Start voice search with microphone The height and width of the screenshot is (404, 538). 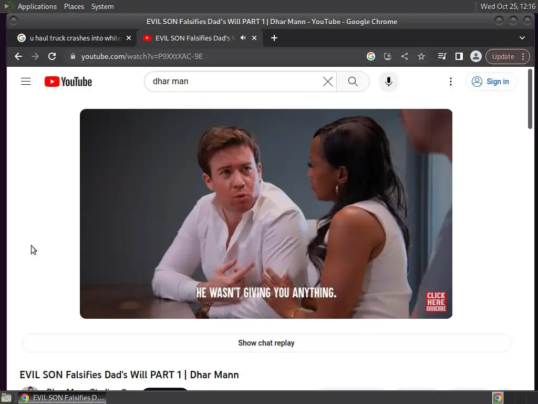click(x=388, y=82)
